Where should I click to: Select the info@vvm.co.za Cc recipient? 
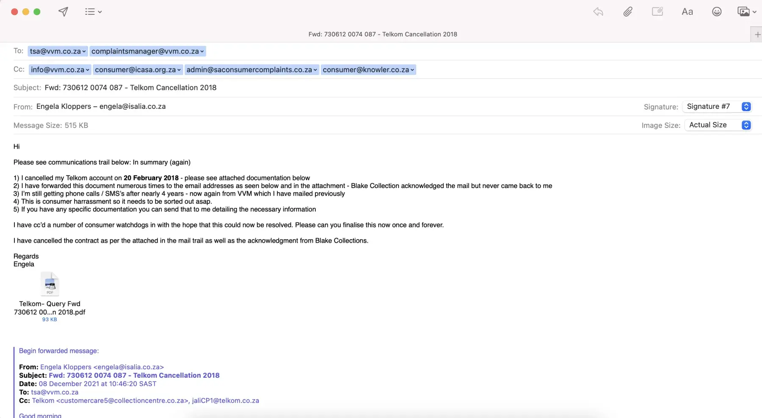point(57,70)
